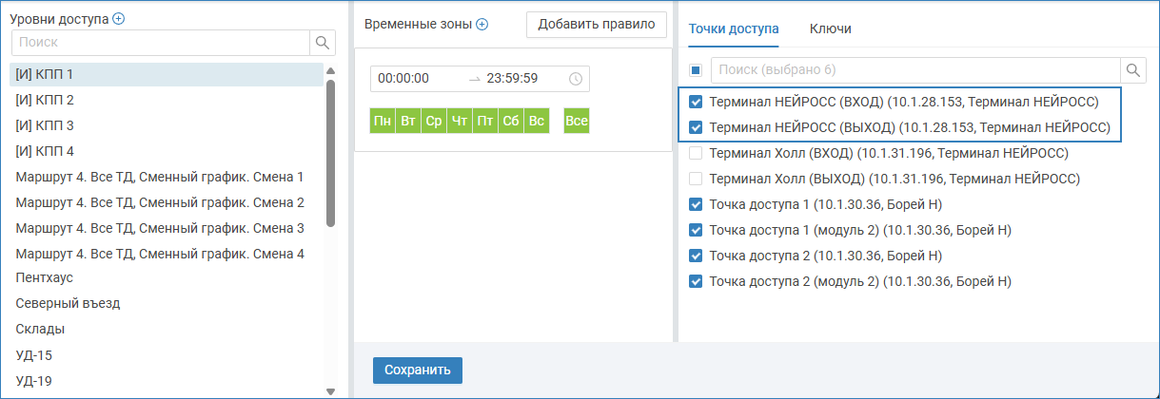Switch to the Ключи tab
This screenshot has height=399, width=1160.
(830, 29)
